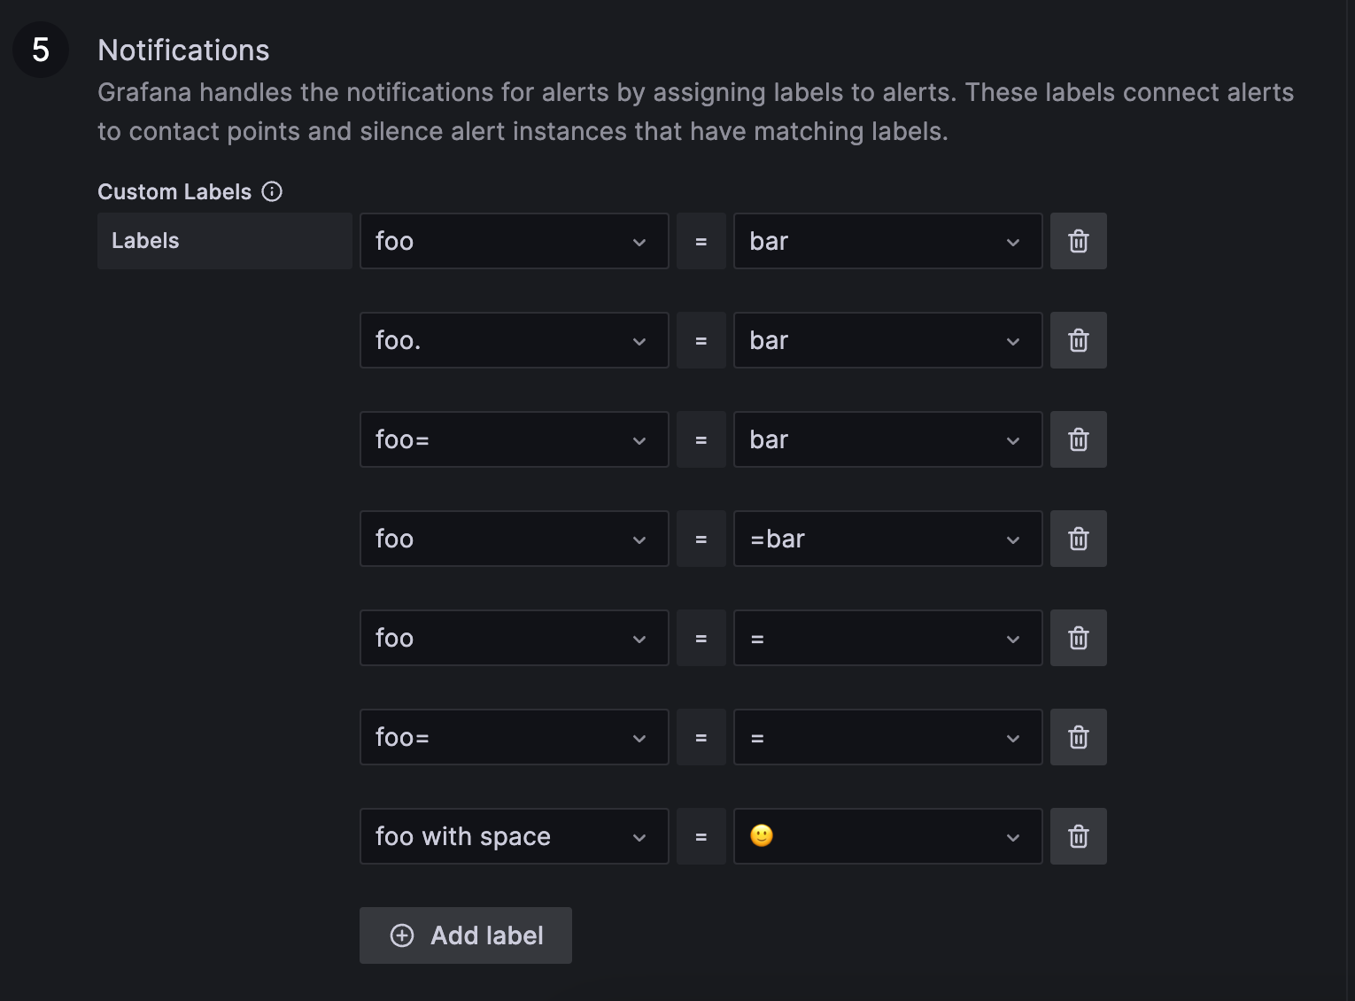Open the "foo." key dropdown chevron
Viewport: 1355px width, 1001px height.
tap(639, 339)
